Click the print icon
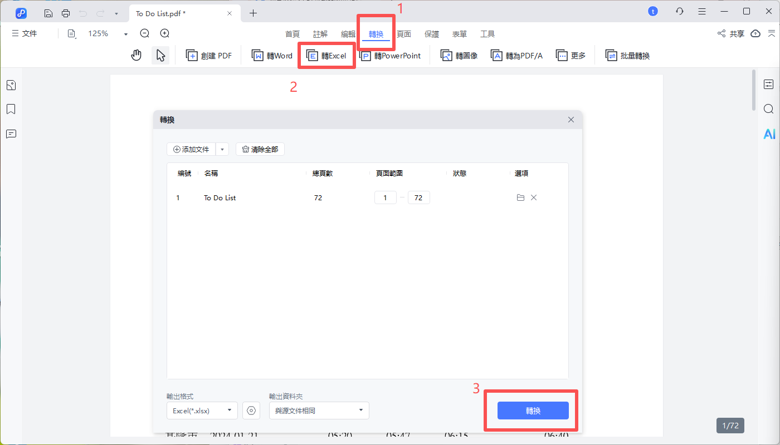Screen dimensions: 780x445 (65, 12)
